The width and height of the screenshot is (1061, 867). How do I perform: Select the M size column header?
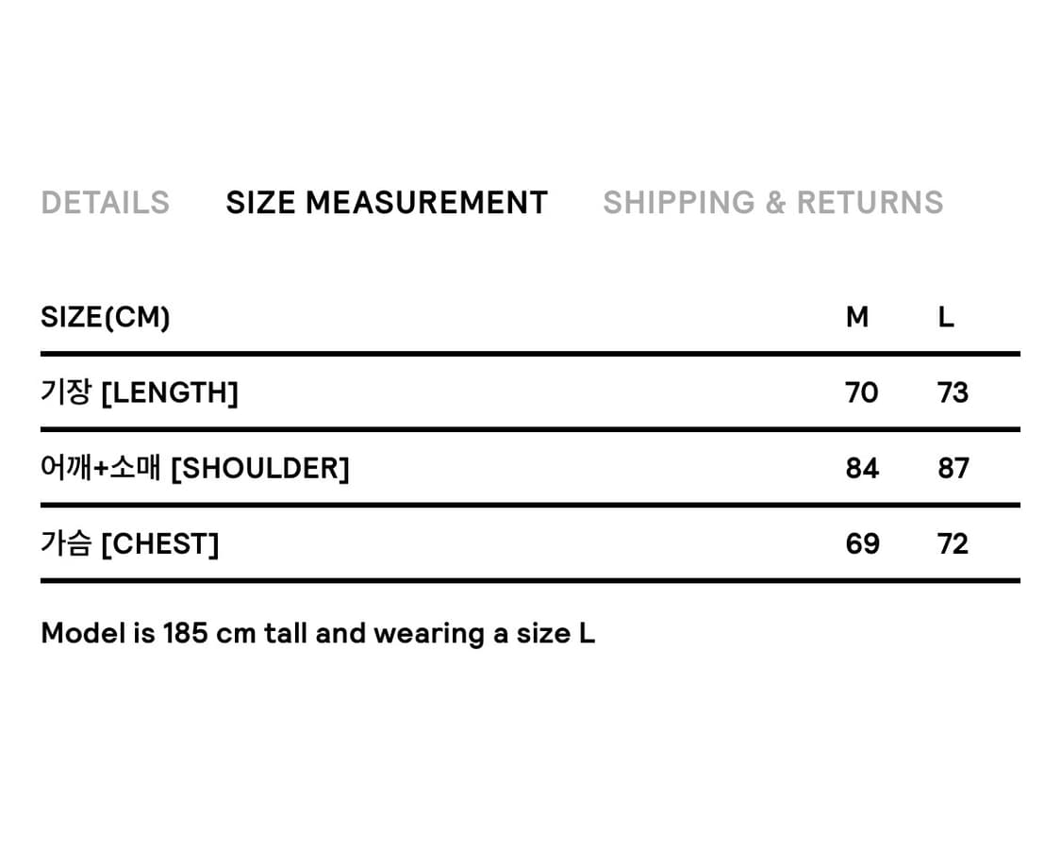point(857,318)
